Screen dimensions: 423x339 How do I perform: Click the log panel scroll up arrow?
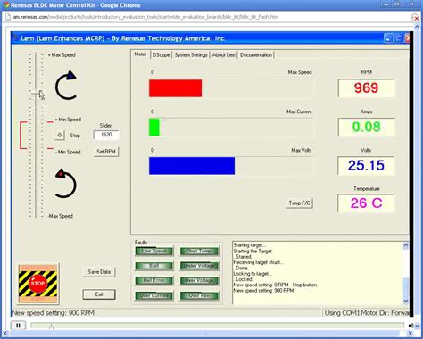tap(405, 245)
